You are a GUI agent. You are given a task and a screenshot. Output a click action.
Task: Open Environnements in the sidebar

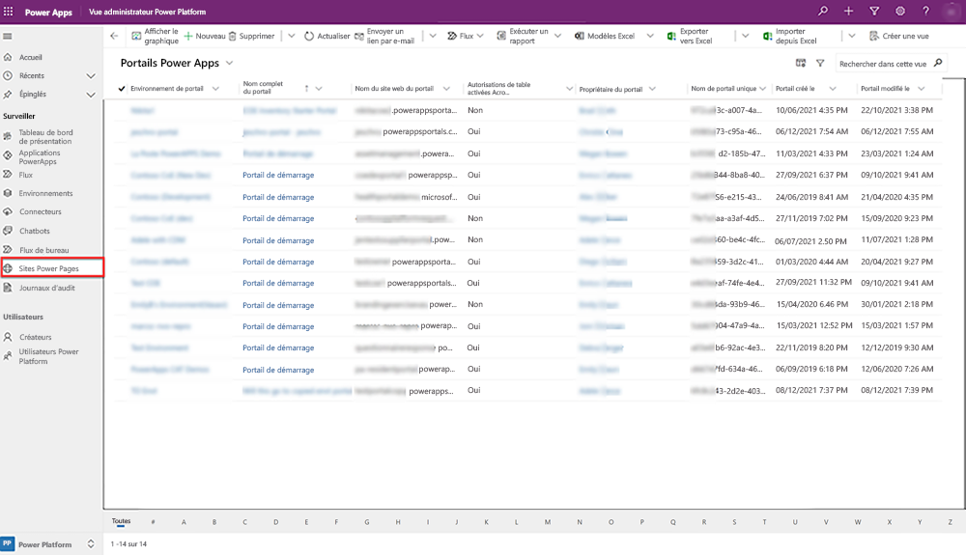point(45,193)
